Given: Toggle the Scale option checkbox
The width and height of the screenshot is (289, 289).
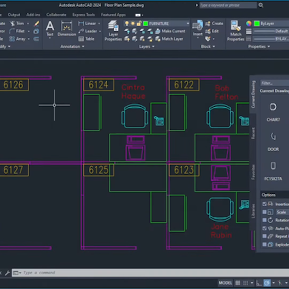Looking at the screenshot, I should tap(264, 212).
